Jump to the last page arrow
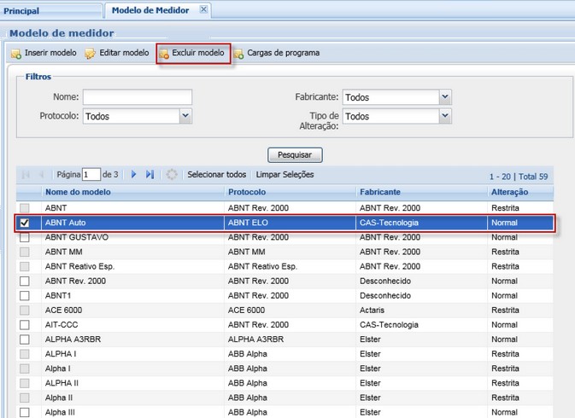Viewport: 575px width, 418px height. [x=150, y=174]
